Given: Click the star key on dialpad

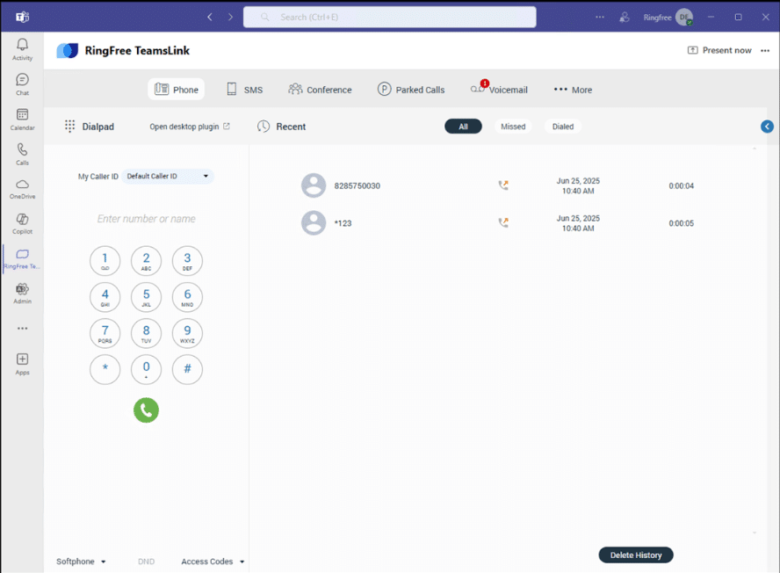Looking at the screenshot, I should [105, 369].
